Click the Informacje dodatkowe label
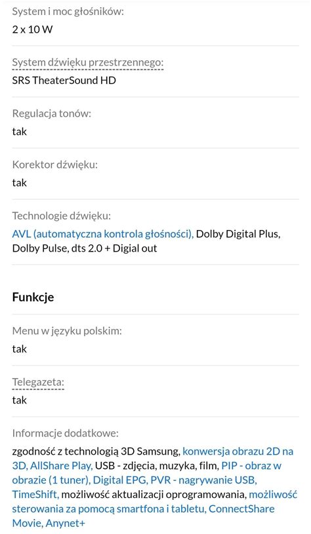 pos(66,433)
